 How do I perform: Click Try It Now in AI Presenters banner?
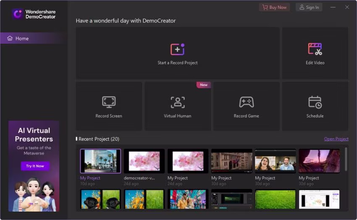[35, 166]
